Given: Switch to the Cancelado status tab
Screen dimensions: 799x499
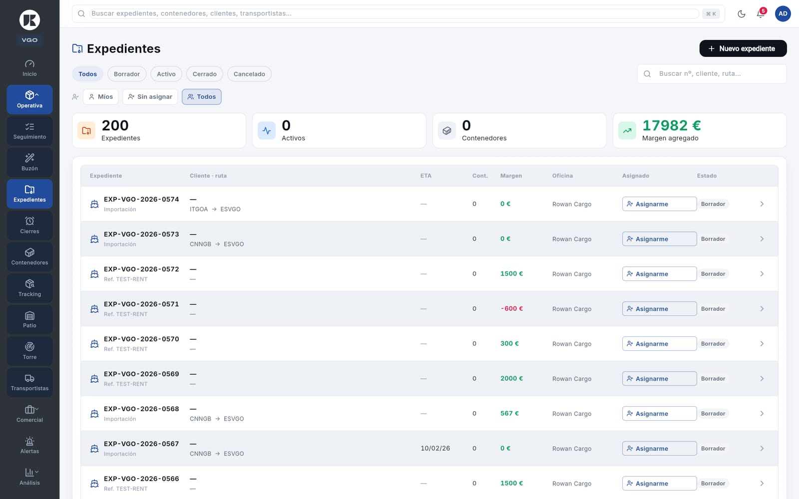Looking at the screenshot, I should pyautogui.click(x=249, y=74).
